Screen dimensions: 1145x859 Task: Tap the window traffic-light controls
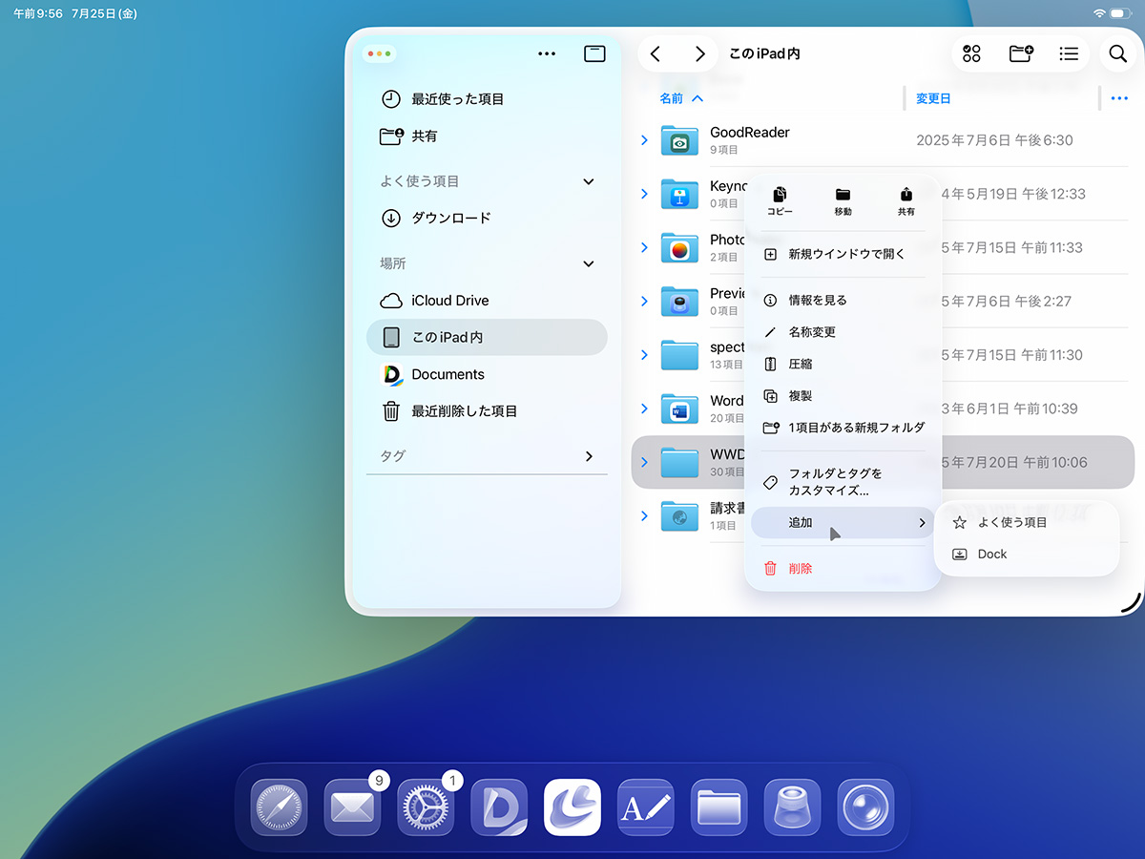click(x=380, y=54)
